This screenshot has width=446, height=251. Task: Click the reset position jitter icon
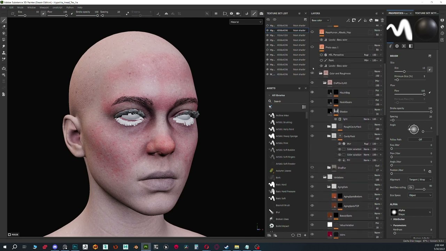[430, 172]
